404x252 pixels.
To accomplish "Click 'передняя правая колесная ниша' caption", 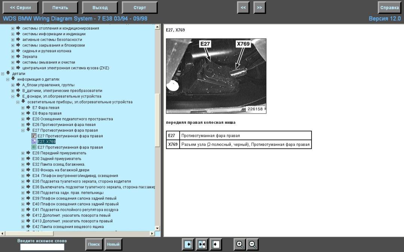I will point(200,122).
